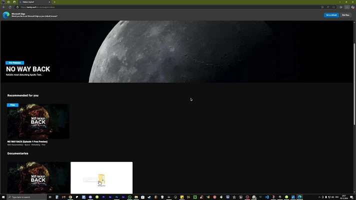Image resolution: width=356 pixels, height=200 pixels.
Task: Open the NO WAY BACK hero title
Action: [28, 69]
